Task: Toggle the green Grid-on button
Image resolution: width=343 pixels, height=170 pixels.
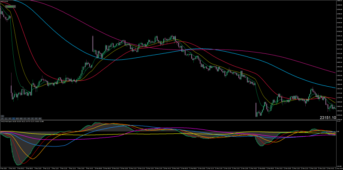Action: [x=10, y=6]
